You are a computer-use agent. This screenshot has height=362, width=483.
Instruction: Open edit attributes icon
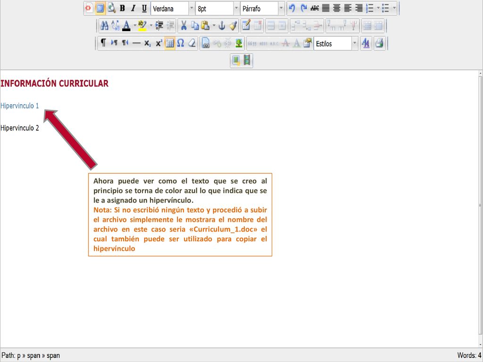[x=308, y=43]
